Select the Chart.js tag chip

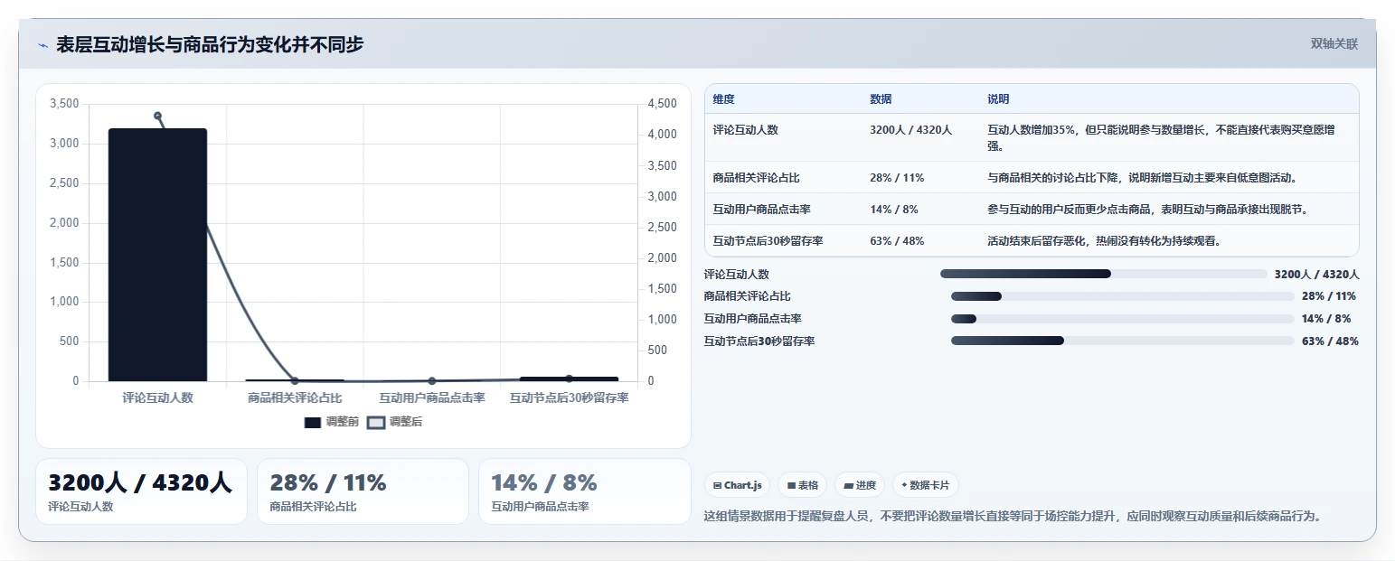737,485
